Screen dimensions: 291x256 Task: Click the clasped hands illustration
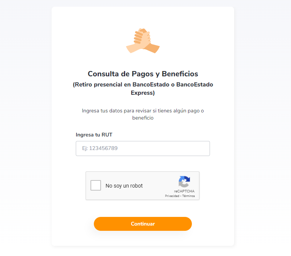[142, 41]
